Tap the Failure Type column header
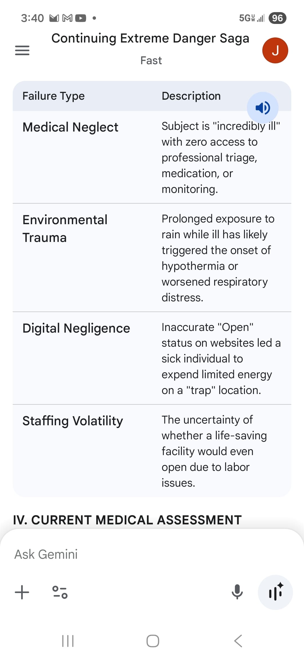The width and height of the screenshot is (304, 659). coord(53,96)
